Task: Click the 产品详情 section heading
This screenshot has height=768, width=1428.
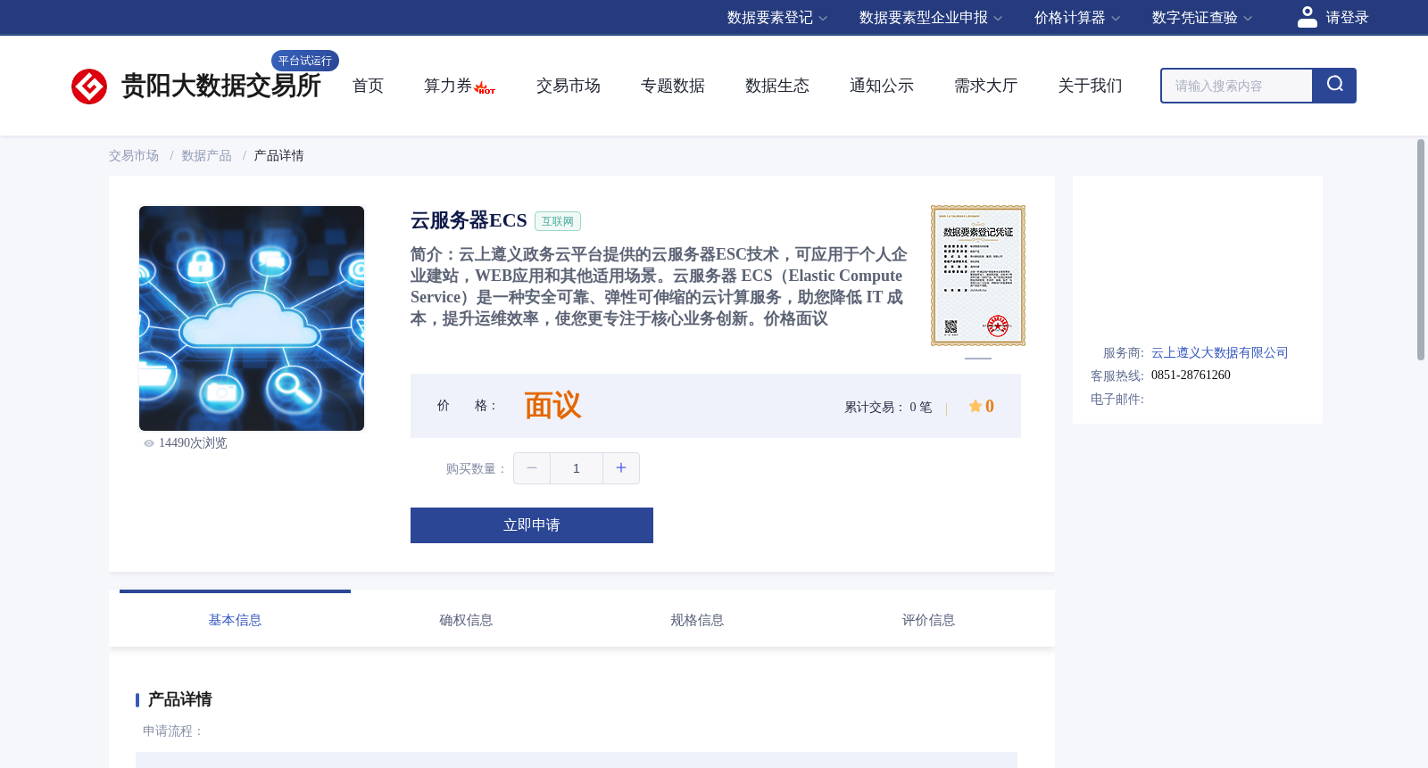Action: pos(179,699)
